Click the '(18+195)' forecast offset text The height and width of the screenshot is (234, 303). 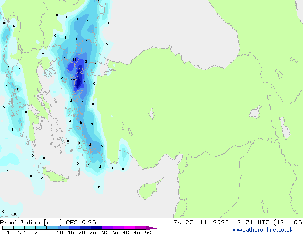click(x=288, y=223)
